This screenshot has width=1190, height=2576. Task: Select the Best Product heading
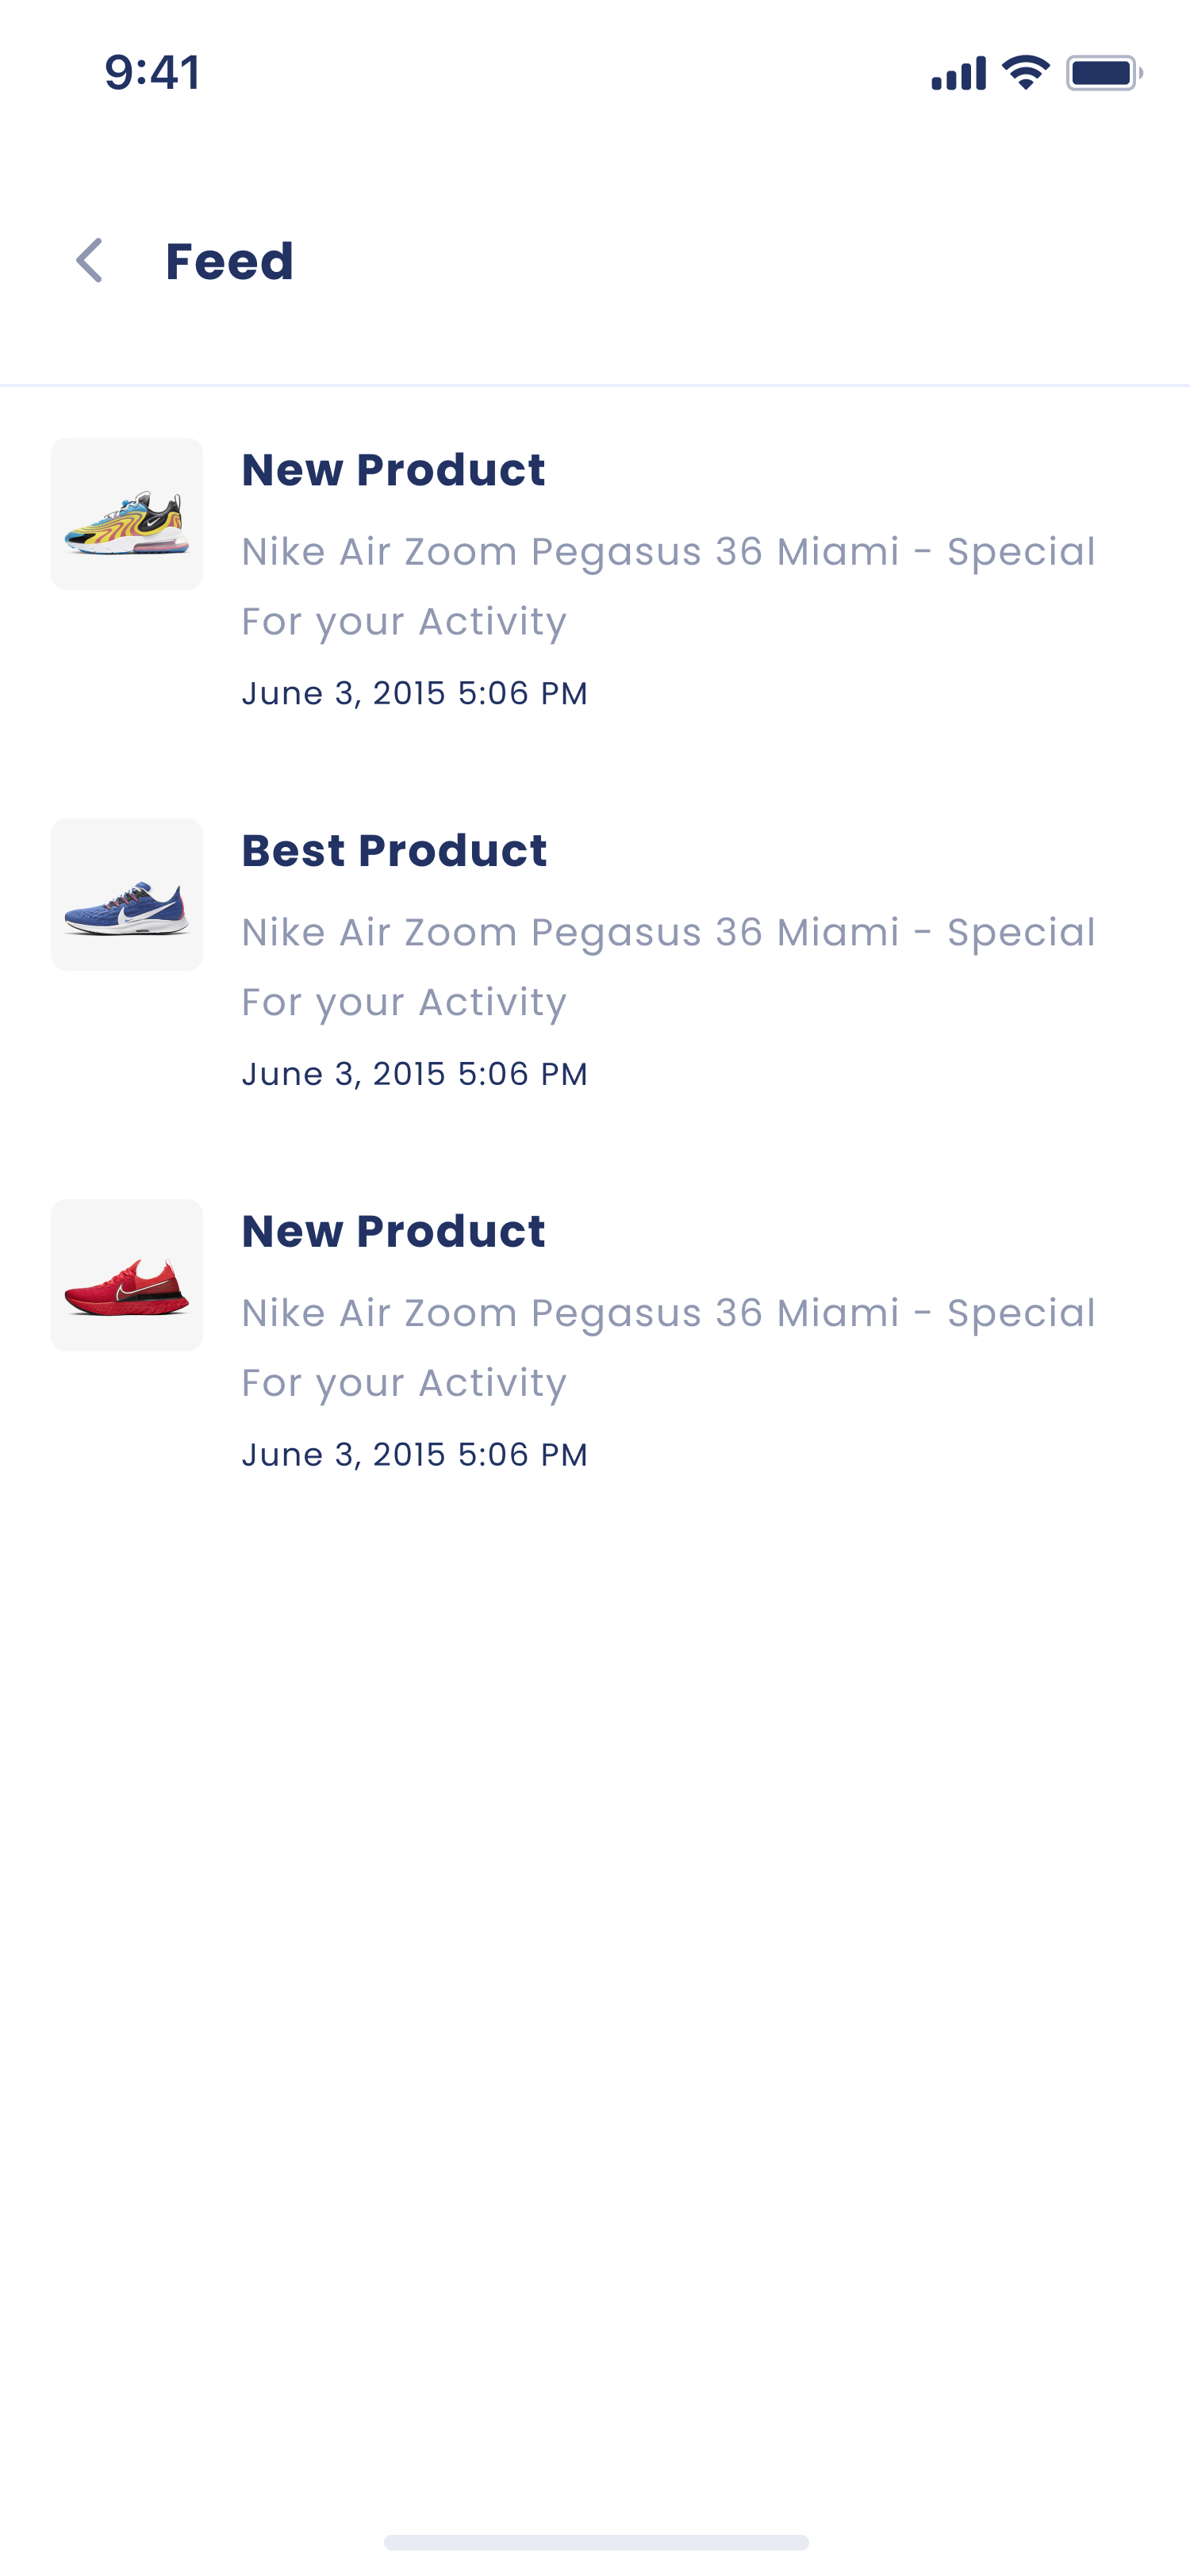pos(394,851)
